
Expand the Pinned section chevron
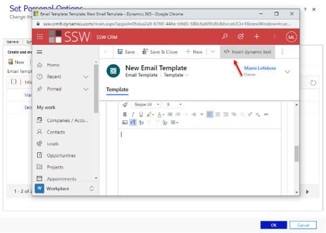tap(86, 89)
